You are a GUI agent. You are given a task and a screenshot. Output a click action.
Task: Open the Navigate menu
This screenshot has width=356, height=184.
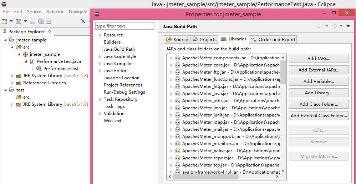point(78,11)
